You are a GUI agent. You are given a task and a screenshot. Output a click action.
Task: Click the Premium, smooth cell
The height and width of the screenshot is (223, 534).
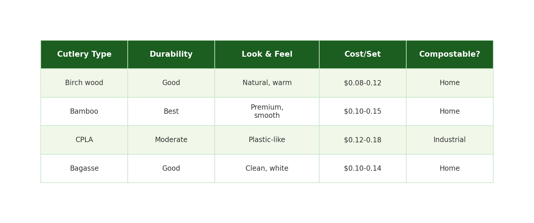(267, 111)
